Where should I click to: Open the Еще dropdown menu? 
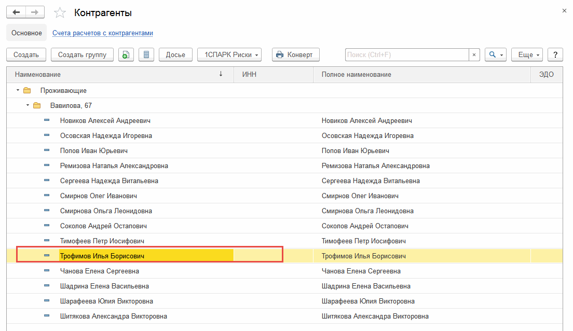pyautogui.click(x=527, y=54)
